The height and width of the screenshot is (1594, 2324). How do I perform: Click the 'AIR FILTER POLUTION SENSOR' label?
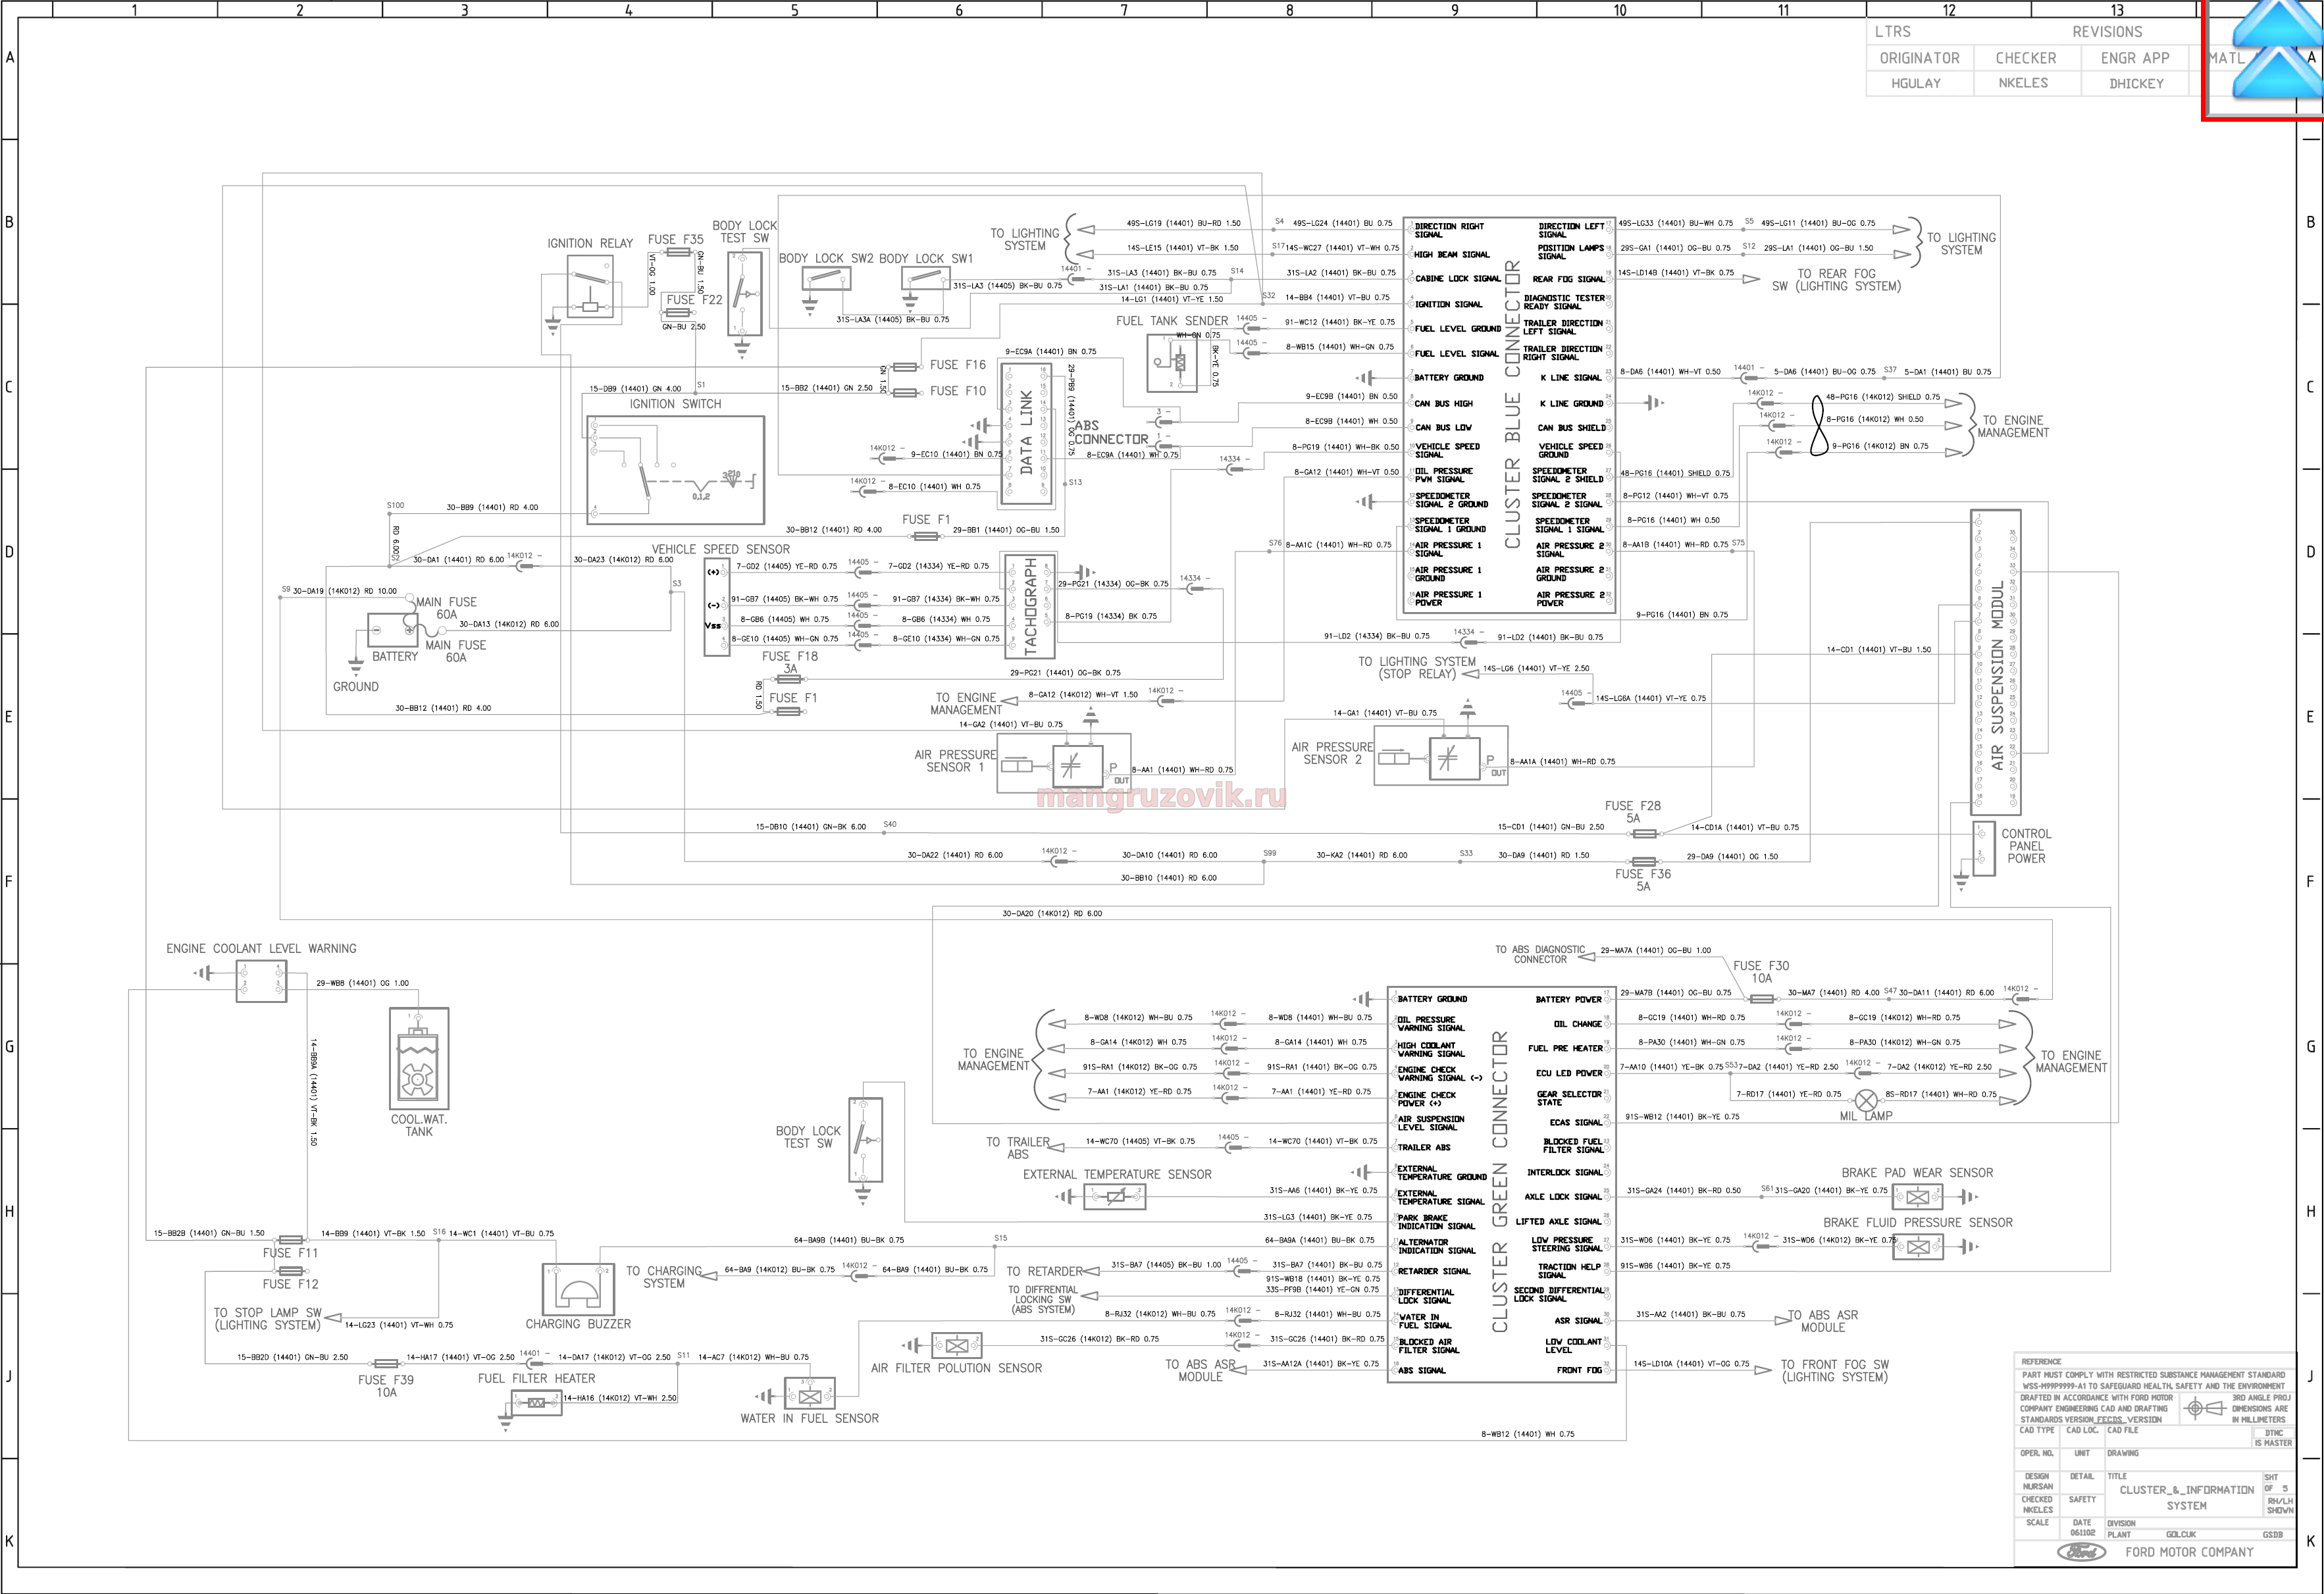956,1368
